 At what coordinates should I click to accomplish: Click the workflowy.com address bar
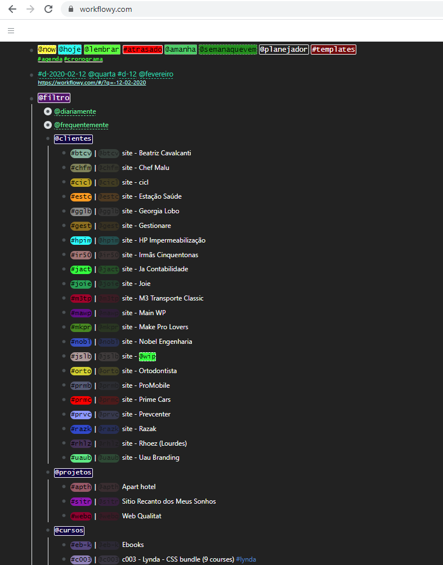[225, 9]
